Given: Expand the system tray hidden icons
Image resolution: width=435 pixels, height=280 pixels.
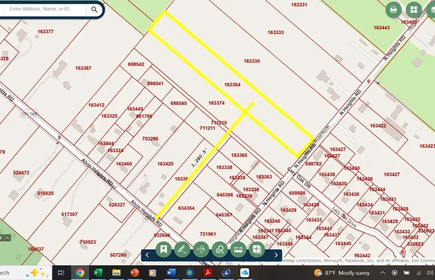Looking at the screenshot, I should (383, 273).
